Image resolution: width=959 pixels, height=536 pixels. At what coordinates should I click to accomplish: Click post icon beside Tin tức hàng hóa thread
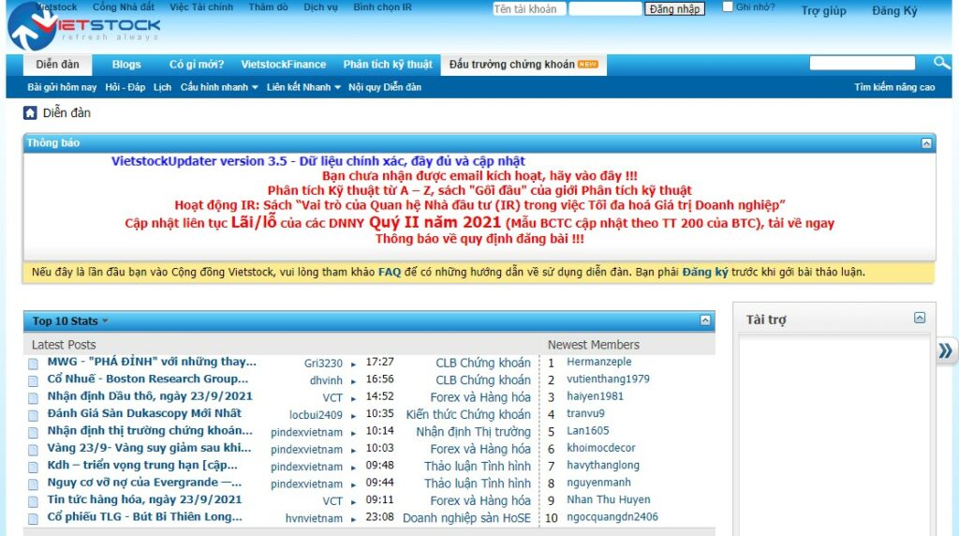coord(33,501)
